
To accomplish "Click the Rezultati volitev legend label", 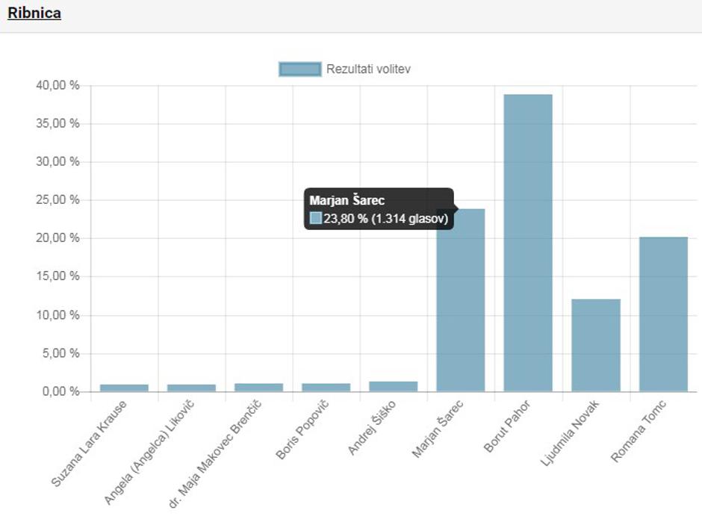I will pos(368,69).
